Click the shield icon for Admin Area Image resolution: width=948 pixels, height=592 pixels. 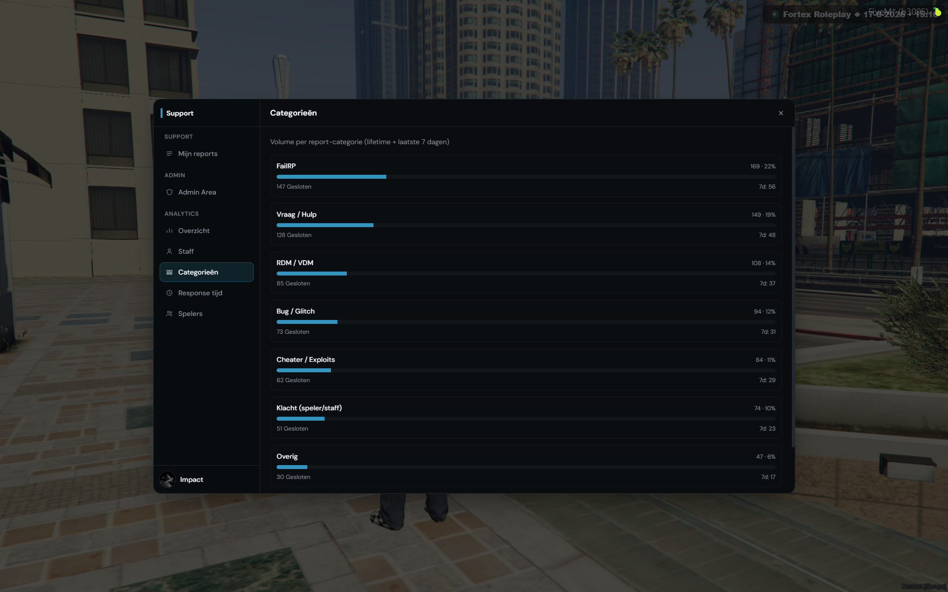tap(169, 192)
